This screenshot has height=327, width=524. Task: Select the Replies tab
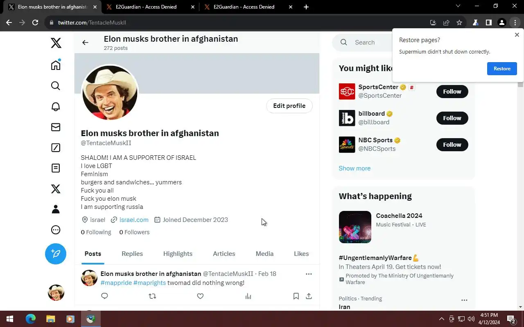[132, 254]
